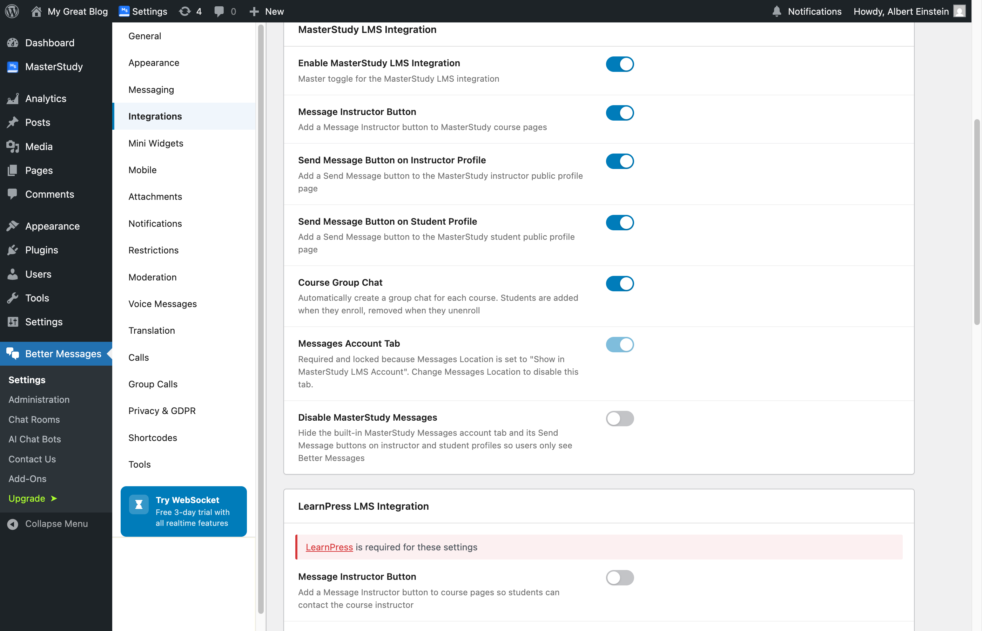Enable the Disable MasterStudy Messages toggle
This screenshot has width=982, height=631.
(620, 418)
